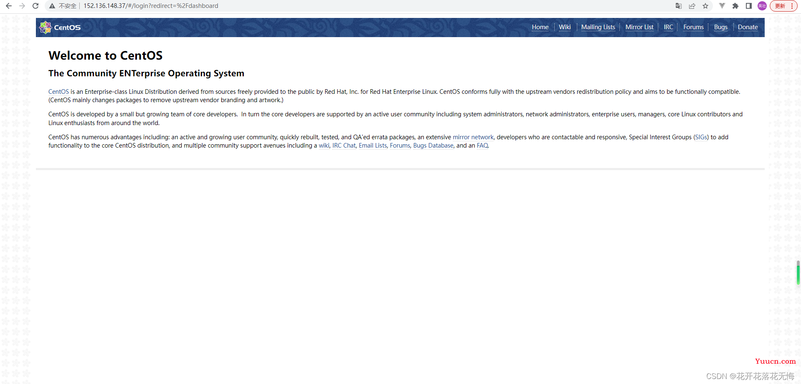Image resolution: width=801 pixels, height=384 pixels.
Task: Click the not-secure warning triangle icon
Action: 52,6
